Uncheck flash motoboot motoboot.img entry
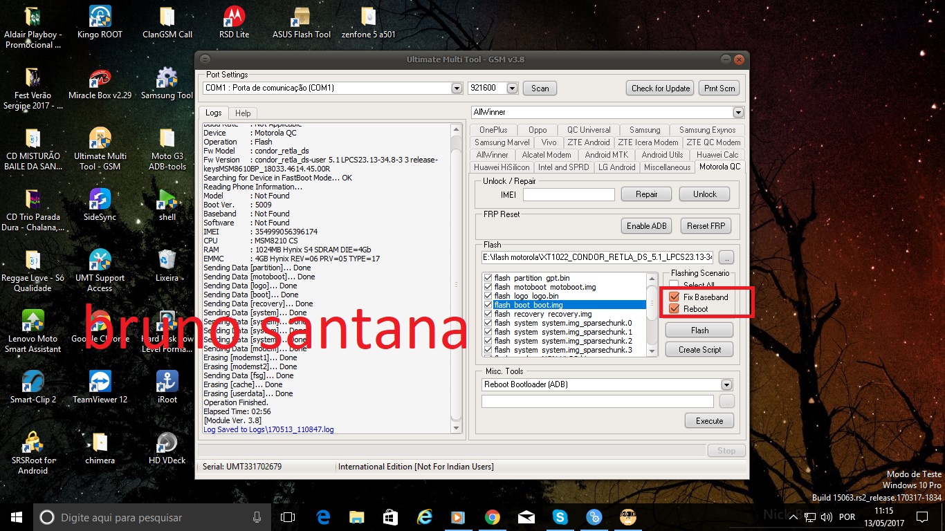Viewport: 945px width, 531px height. 488,287
